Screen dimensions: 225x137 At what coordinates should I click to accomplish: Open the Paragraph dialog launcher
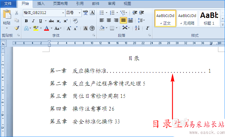[x=149, y=35]
